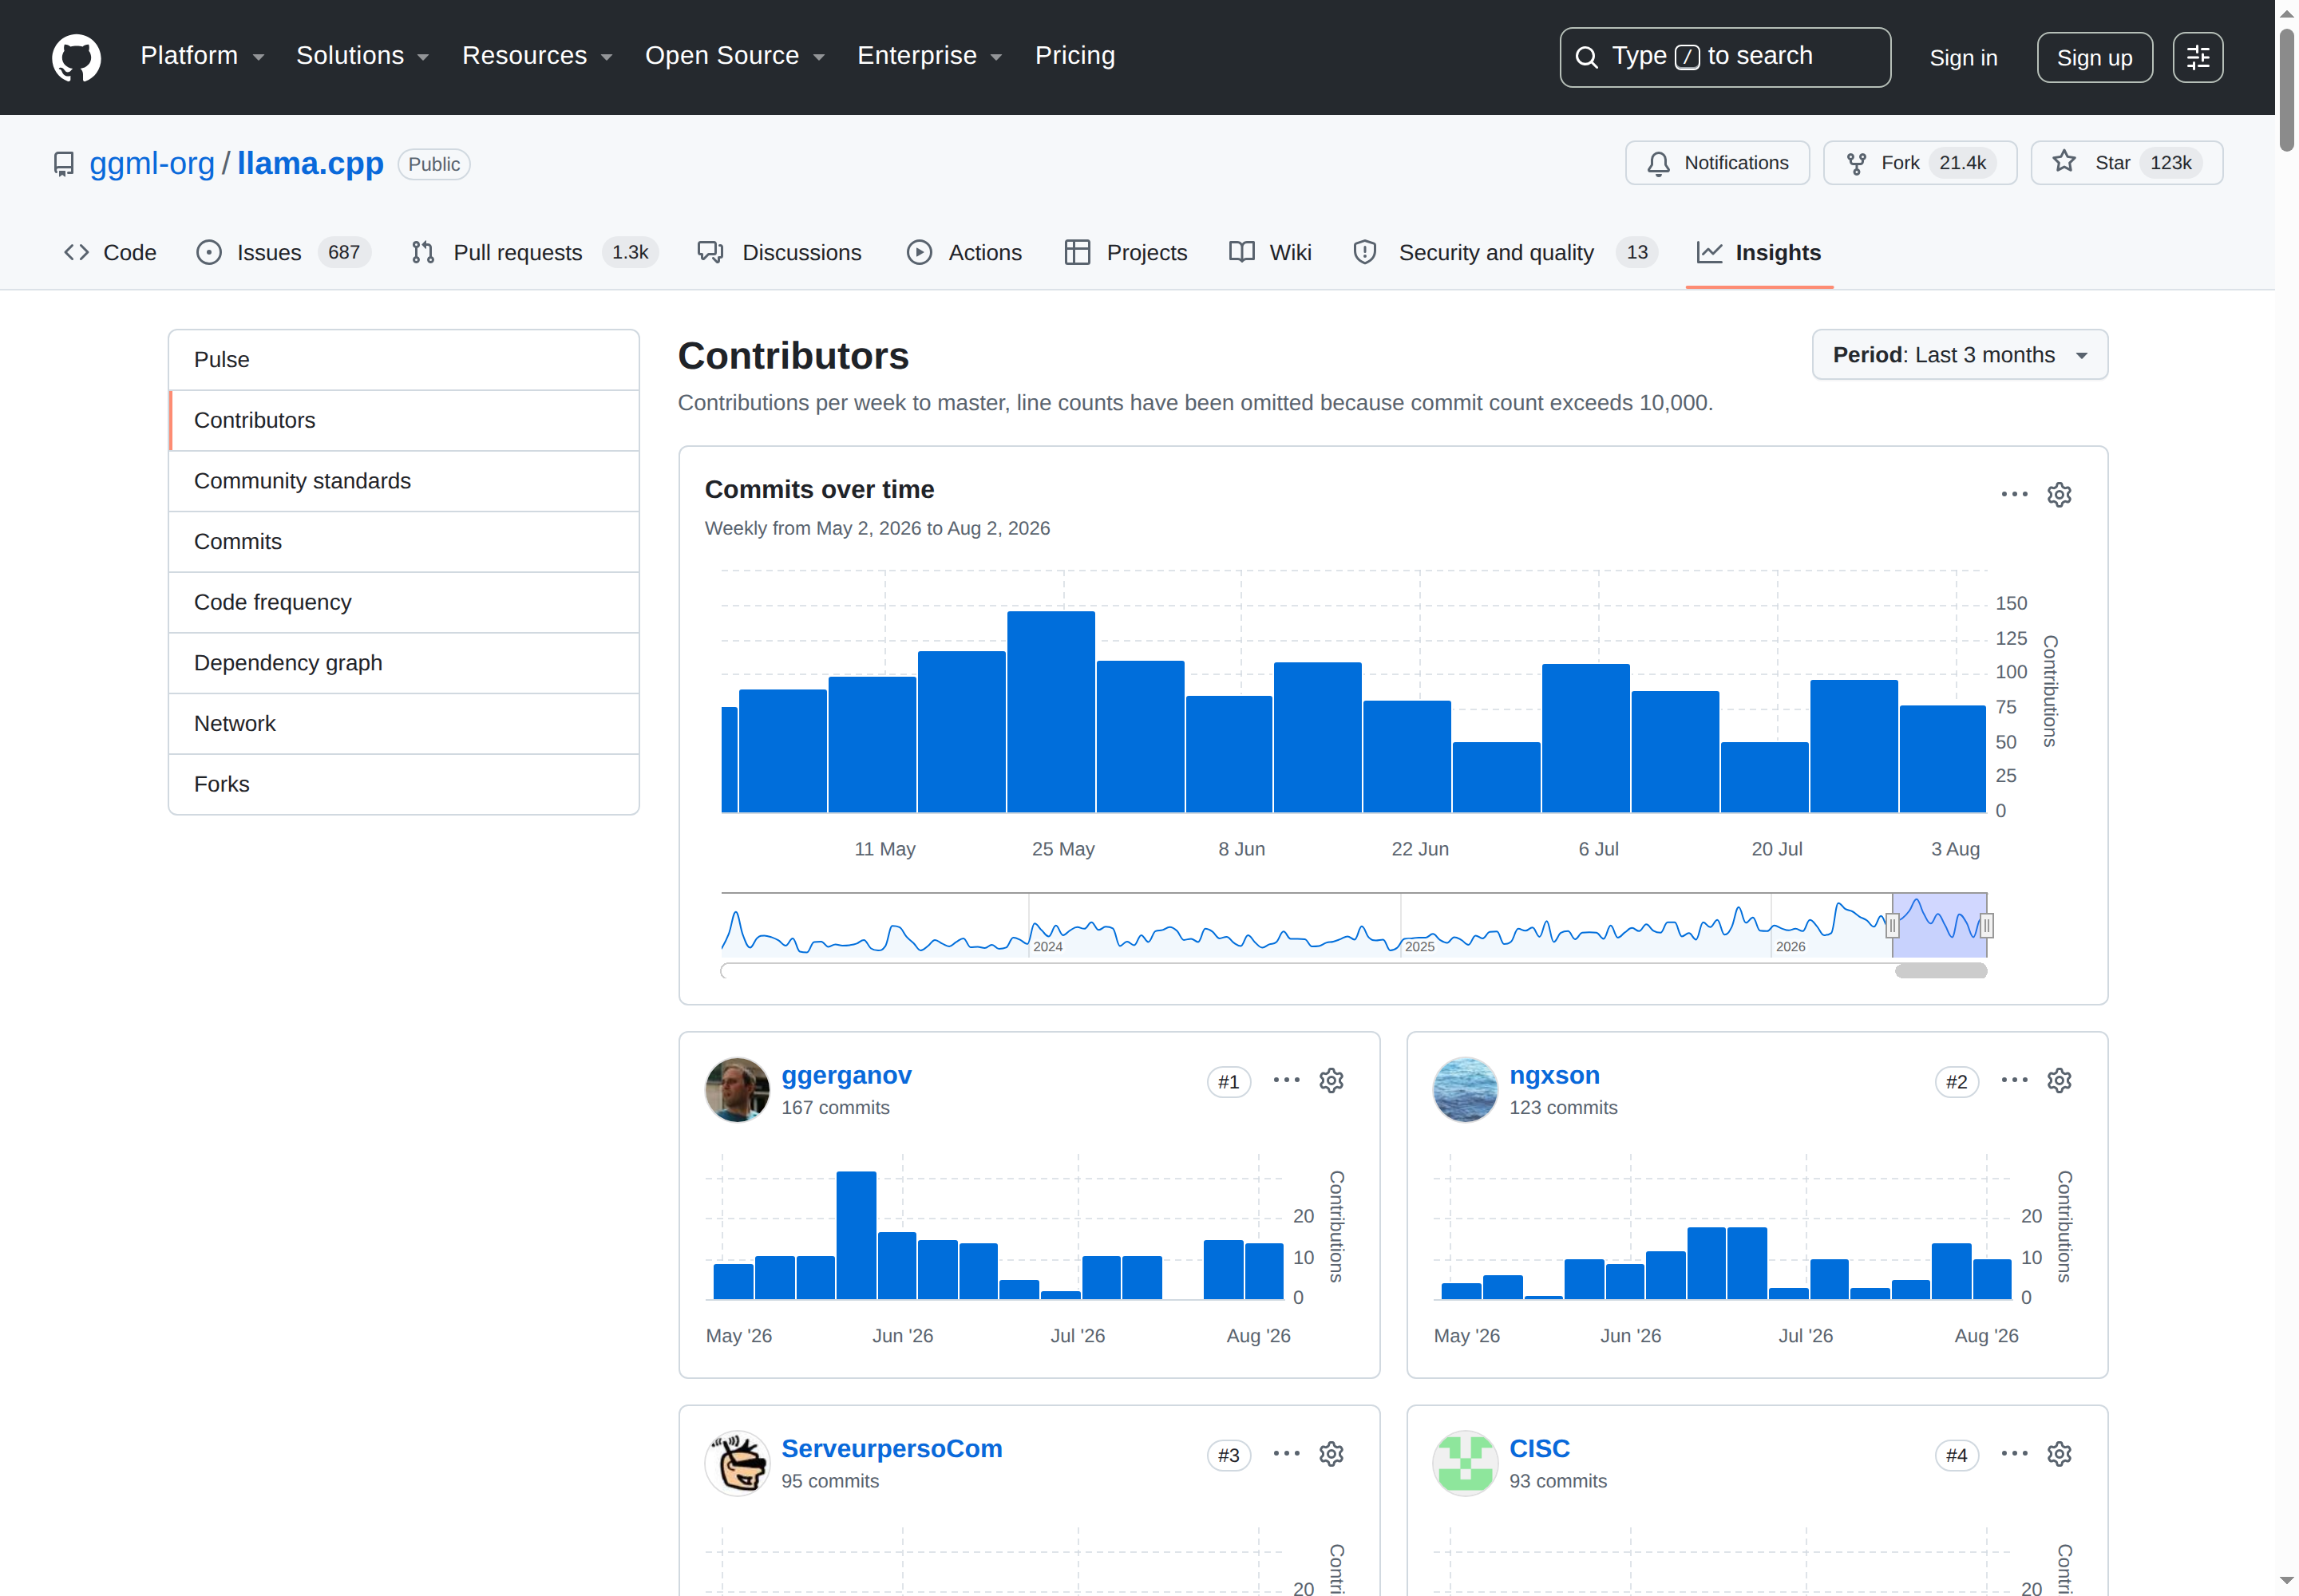
Task: Open the CISC profile link
Action: pos(1539,1449)
